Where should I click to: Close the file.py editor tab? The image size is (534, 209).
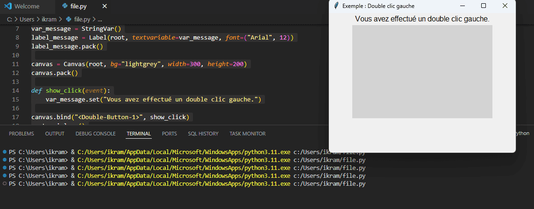[105, 6]
